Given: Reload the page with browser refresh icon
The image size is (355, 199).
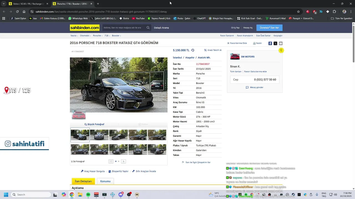Looking at the screenshot, I should click(x=17, y=12).
